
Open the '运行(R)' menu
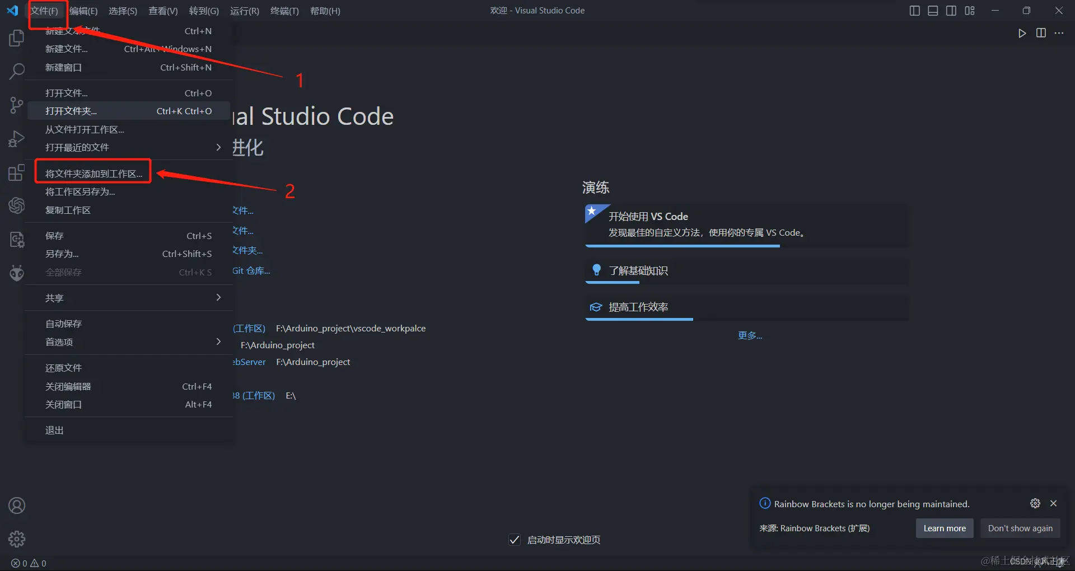(x=245, y=11)
